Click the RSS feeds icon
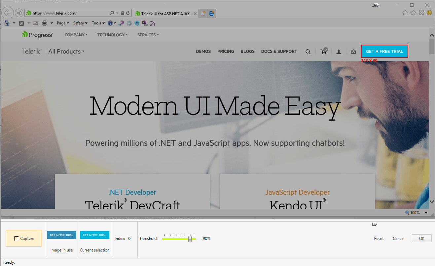This screenshot has width=435, height=266. coord(21,23)
